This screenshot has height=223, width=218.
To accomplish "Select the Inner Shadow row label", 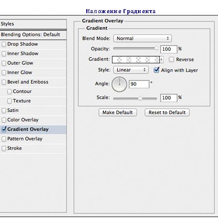I will point(23,53).
